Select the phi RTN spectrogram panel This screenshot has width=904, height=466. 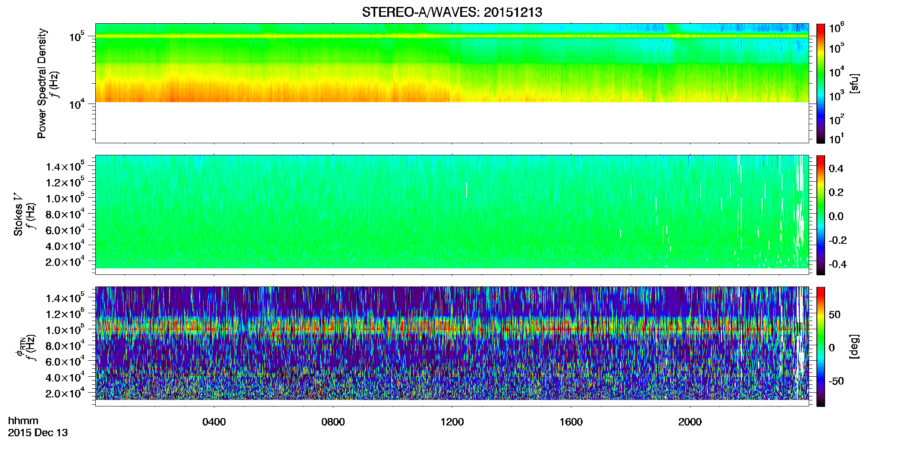click(452, 346)
